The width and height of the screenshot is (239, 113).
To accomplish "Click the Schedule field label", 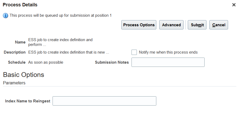I will coord(17,62).
